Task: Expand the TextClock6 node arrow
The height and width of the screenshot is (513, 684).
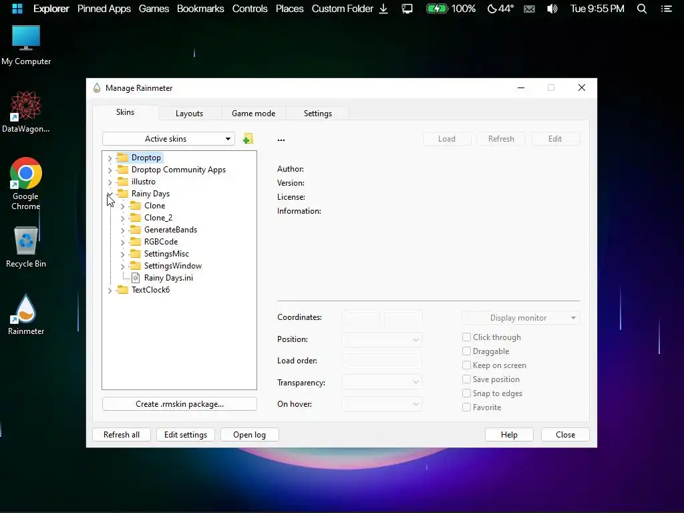Action: [110, 290]
